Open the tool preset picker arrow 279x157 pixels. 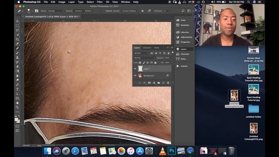point(22,11)
